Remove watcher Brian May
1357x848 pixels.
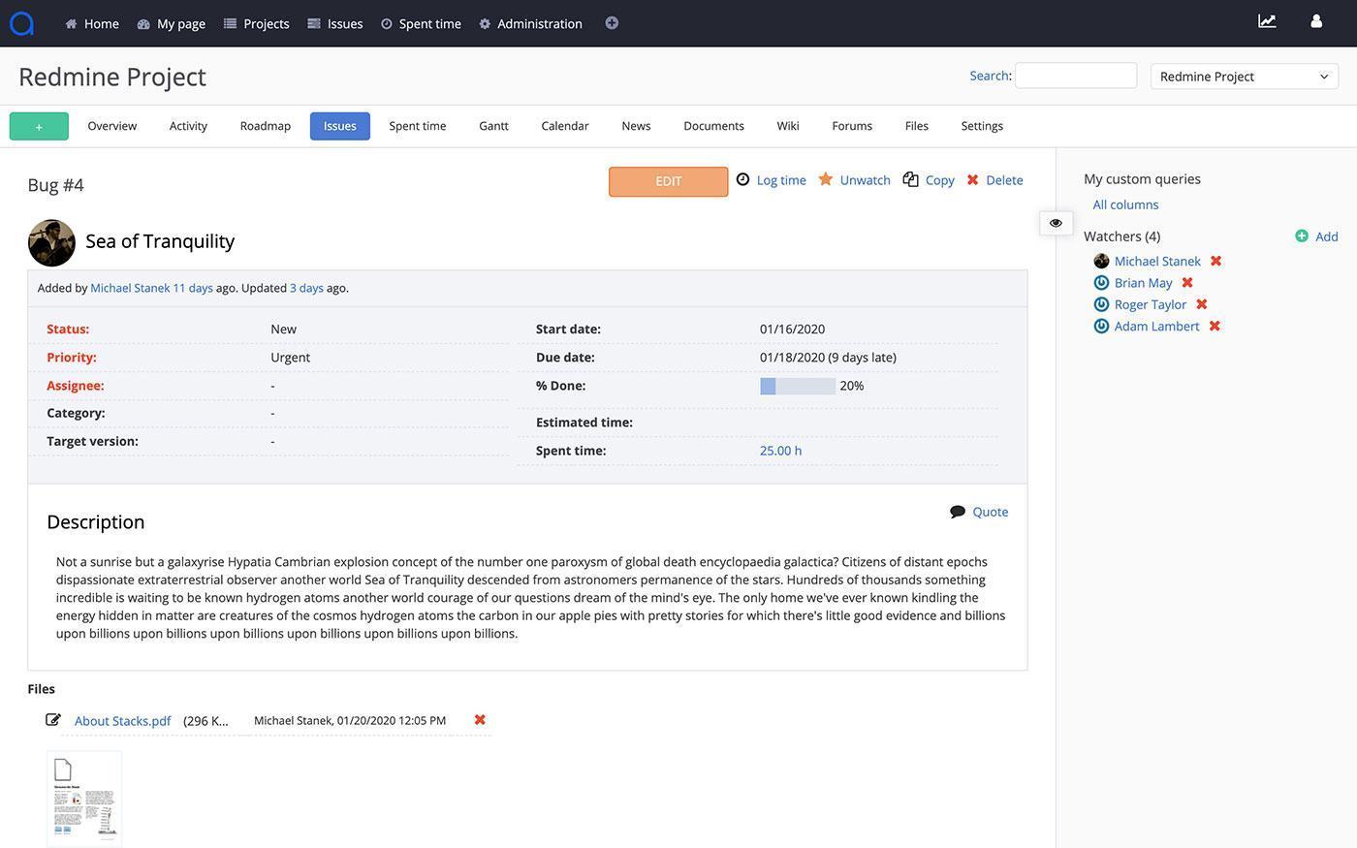[x=1187, y=283]
